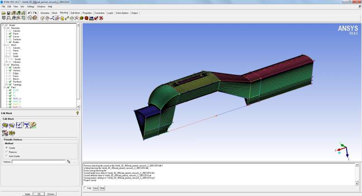
Task: Click the Redo arrow icon
Action: 35,13
